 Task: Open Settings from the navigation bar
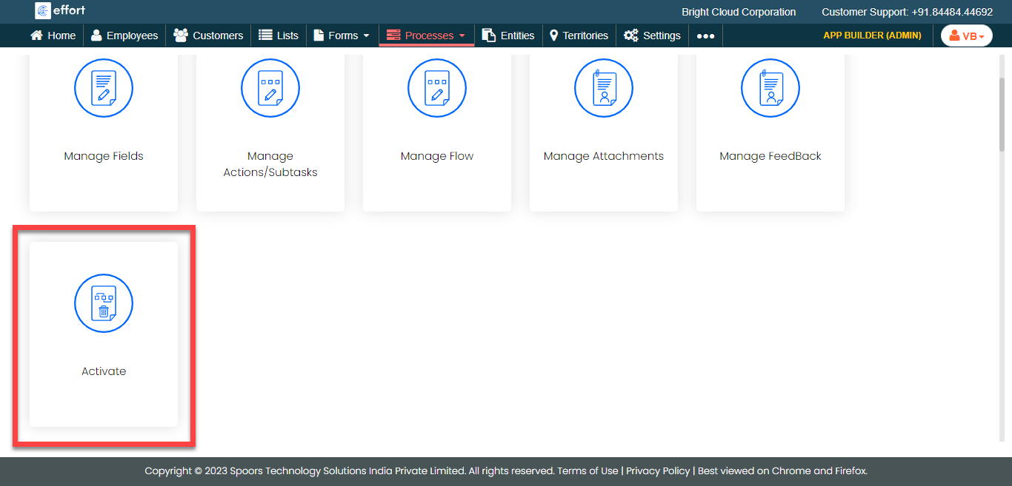652,36
